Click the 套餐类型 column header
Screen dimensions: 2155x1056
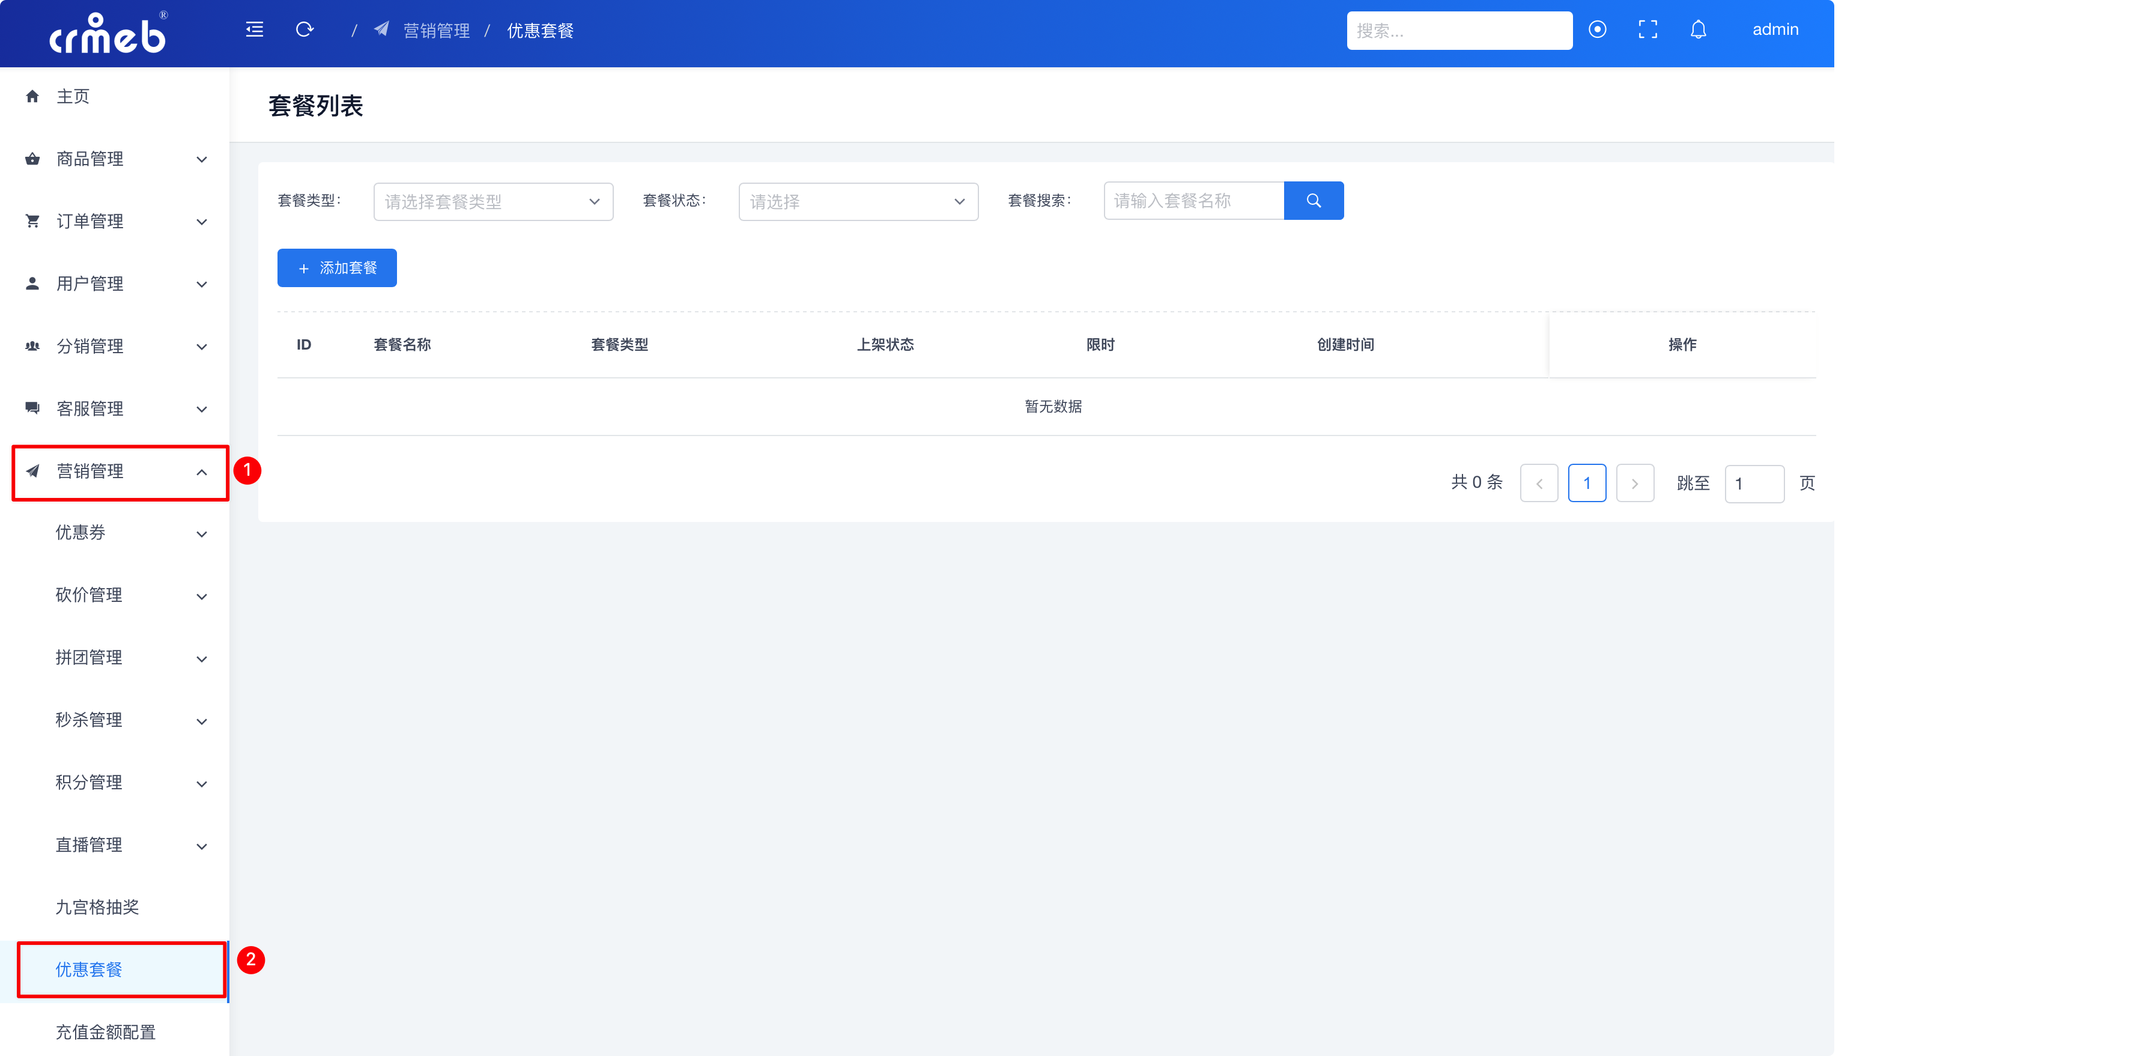pos(620,345)
